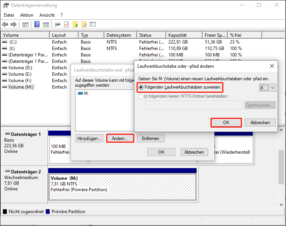
Task: Click the Kapazität column header
Action: 178,35
